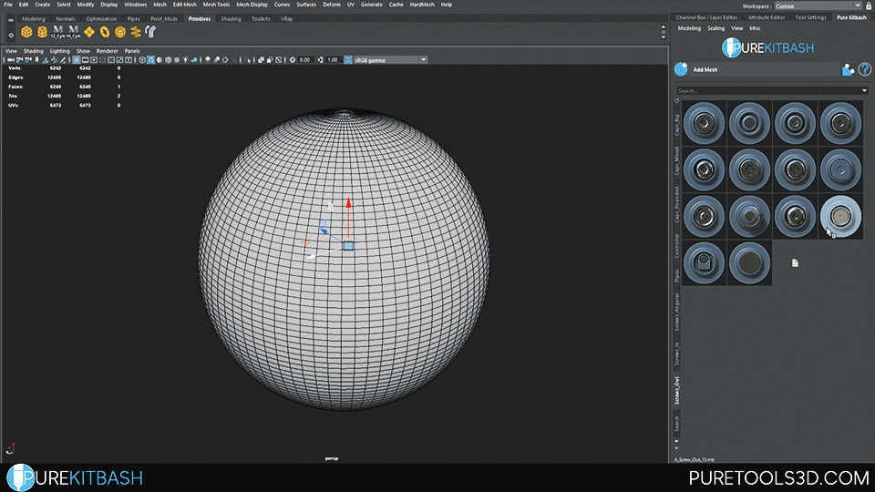Viewport: 875px width, 492px height.
Task: Toggle the workspace lock icon
Action: pos(867,5)
